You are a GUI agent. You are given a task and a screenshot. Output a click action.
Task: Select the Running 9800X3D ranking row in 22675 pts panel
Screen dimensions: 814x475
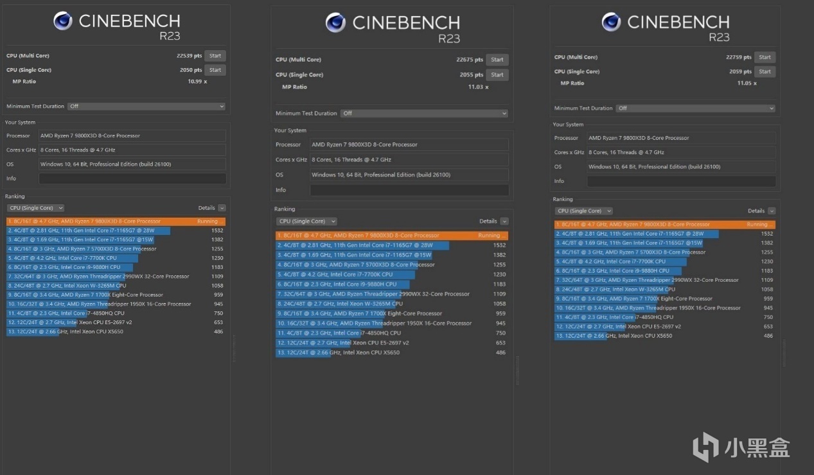(392, 236)
